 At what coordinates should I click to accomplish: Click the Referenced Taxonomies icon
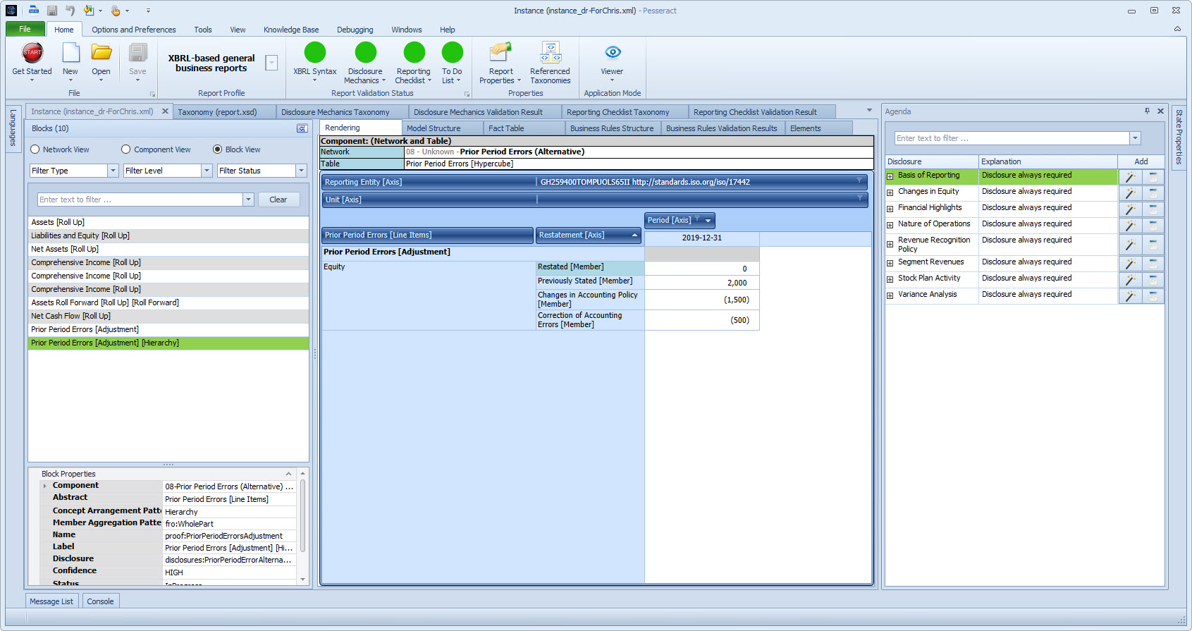[x=550, y=54]
